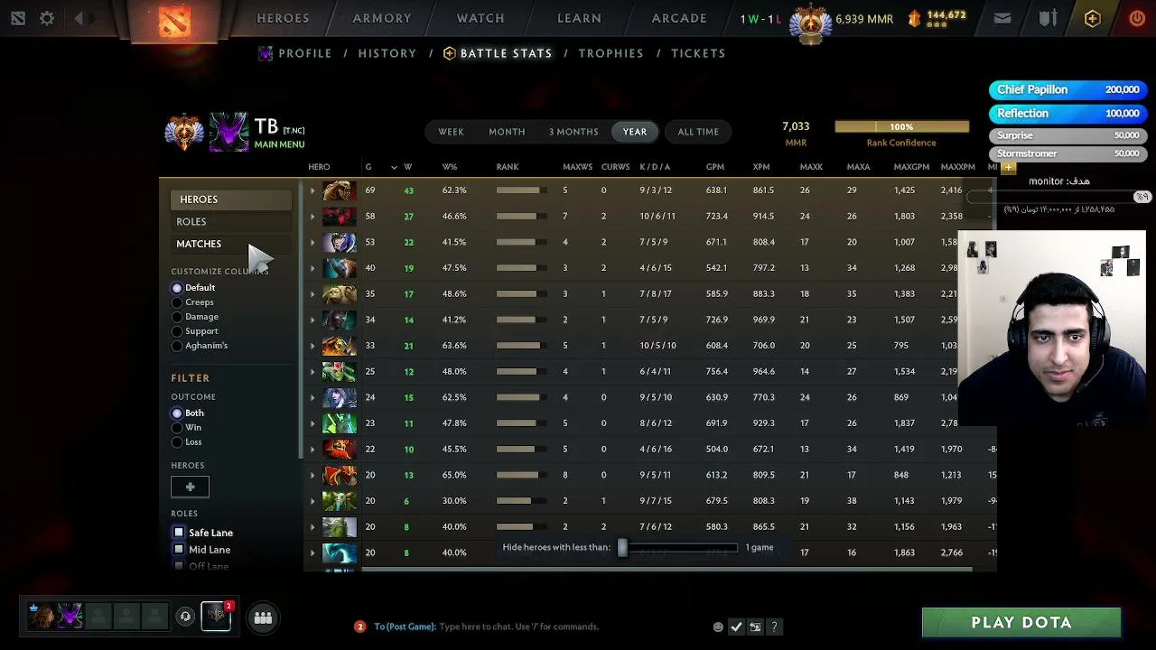
Task: Expand the row with 34 games
Action: pos(312,320)
